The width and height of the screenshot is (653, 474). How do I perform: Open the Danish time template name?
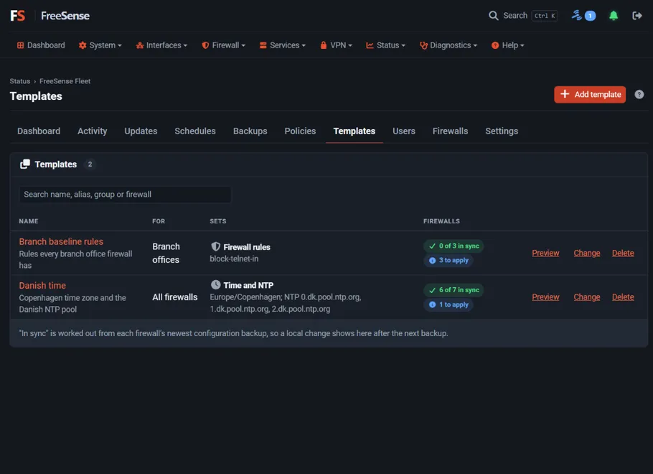[x=42, y=286]
